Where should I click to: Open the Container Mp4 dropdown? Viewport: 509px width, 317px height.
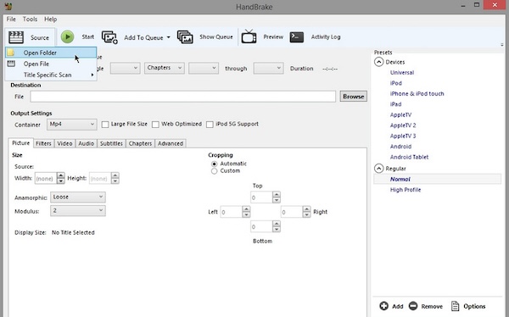click(72, 125)
